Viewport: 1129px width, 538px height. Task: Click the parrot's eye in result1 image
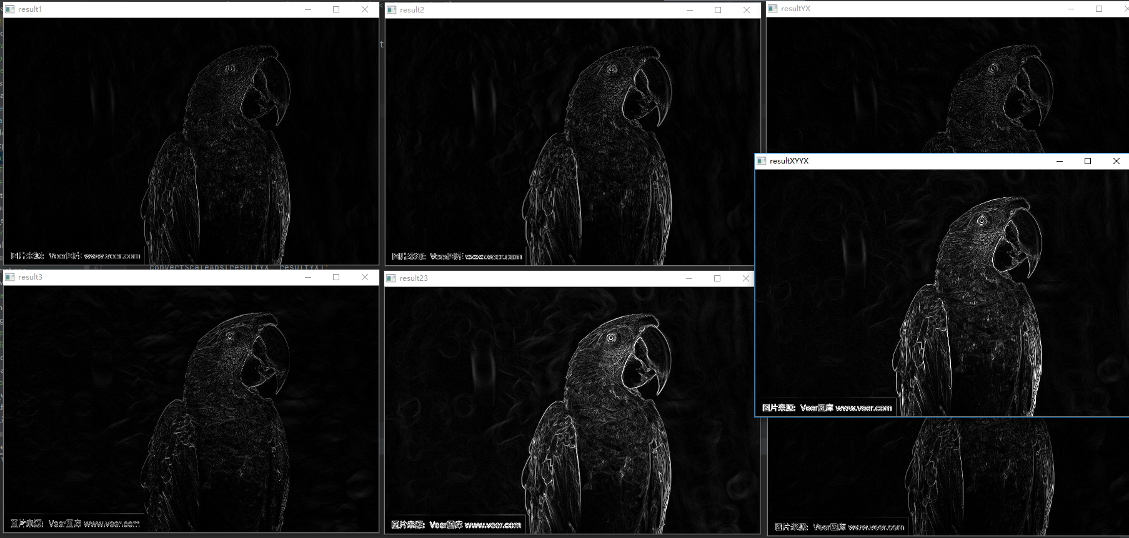(230, 69)
